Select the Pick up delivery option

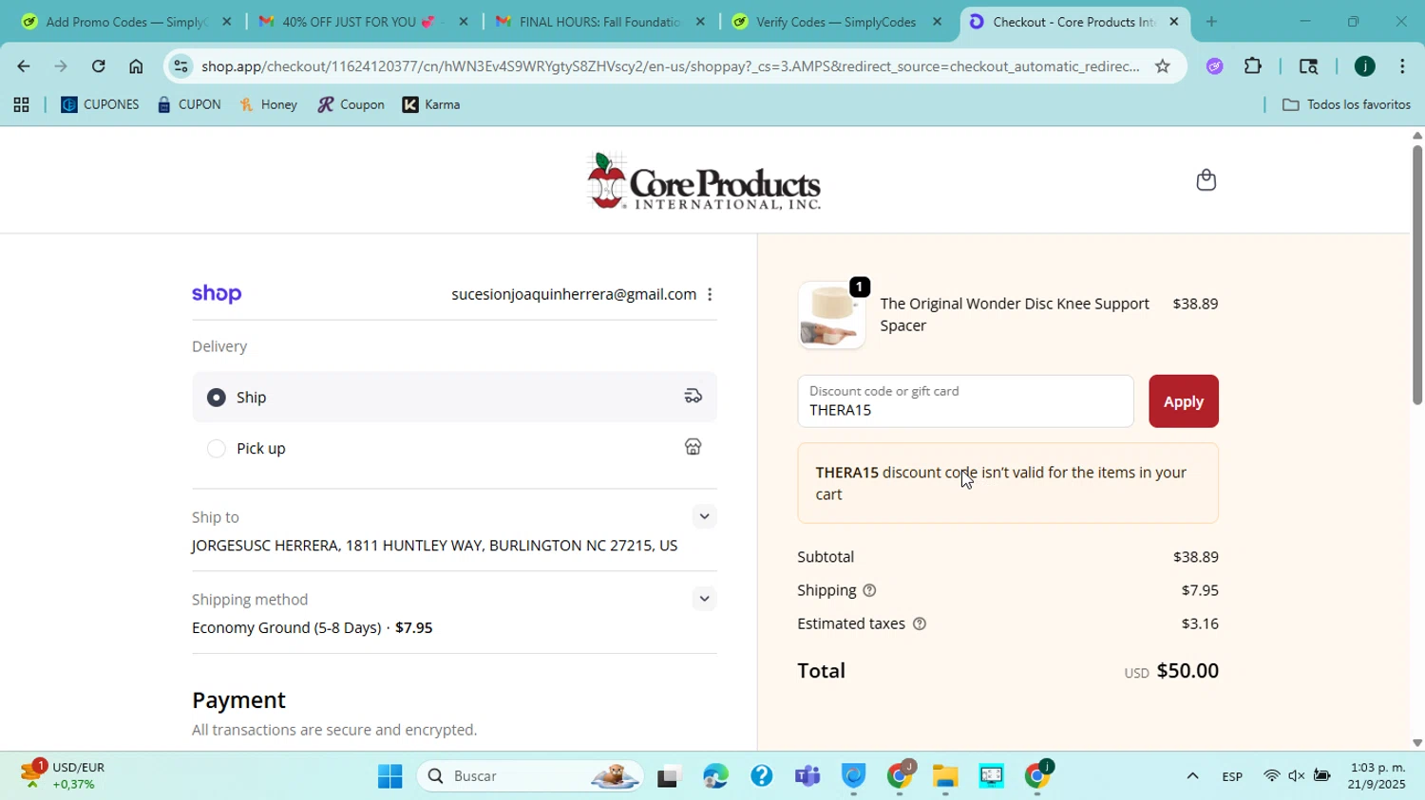tap(454, 448)
